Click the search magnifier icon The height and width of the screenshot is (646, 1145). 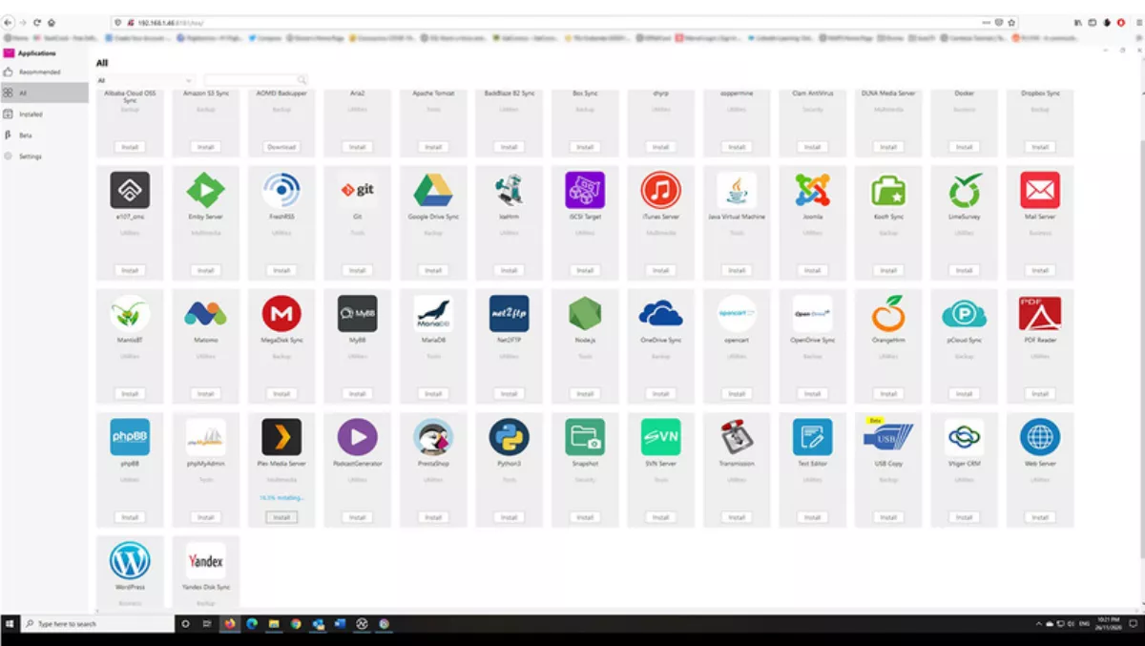click(302, 81)
